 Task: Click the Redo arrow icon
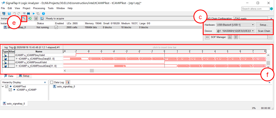[19, 14]
